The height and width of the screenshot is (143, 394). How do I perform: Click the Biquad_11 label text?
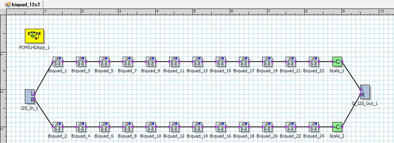coord(174,71)
